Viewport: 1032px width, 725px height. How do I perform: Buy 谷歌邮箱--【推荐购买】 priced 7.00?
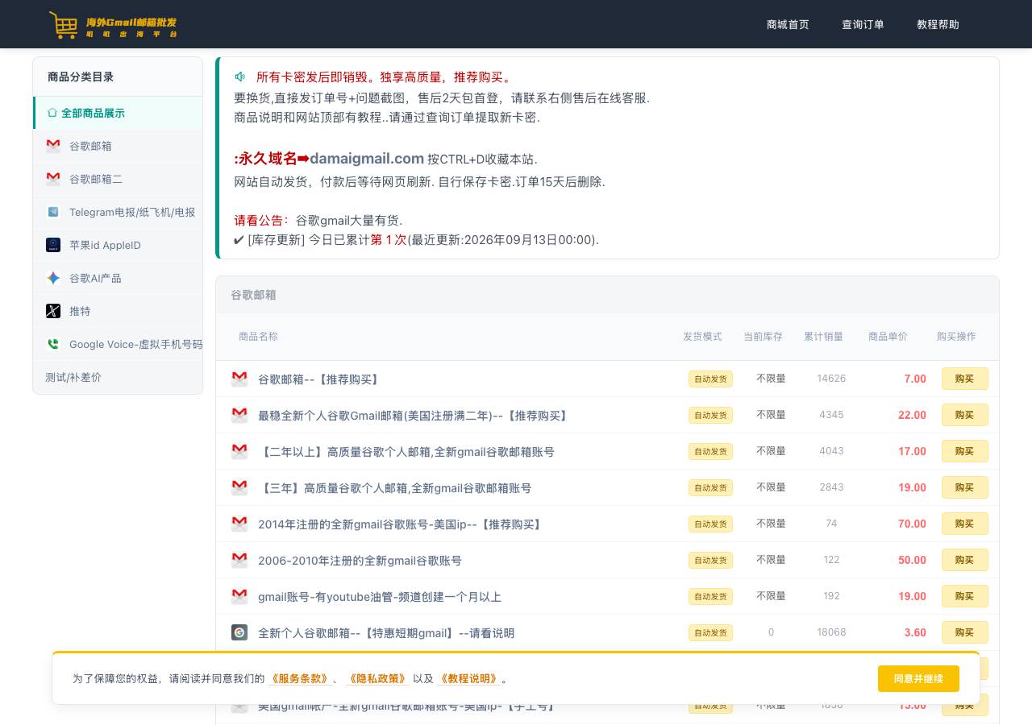coord(964,379)
